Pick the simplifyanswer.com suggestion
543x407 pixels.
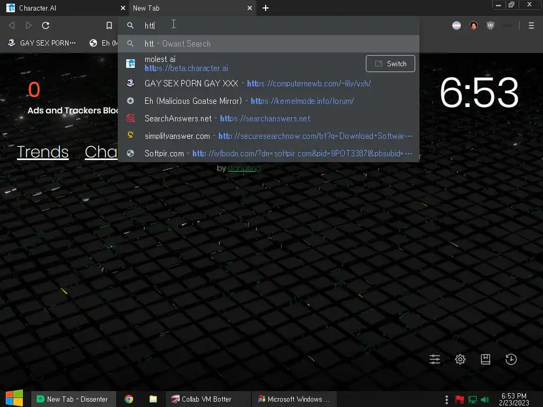tap(268, 136)
